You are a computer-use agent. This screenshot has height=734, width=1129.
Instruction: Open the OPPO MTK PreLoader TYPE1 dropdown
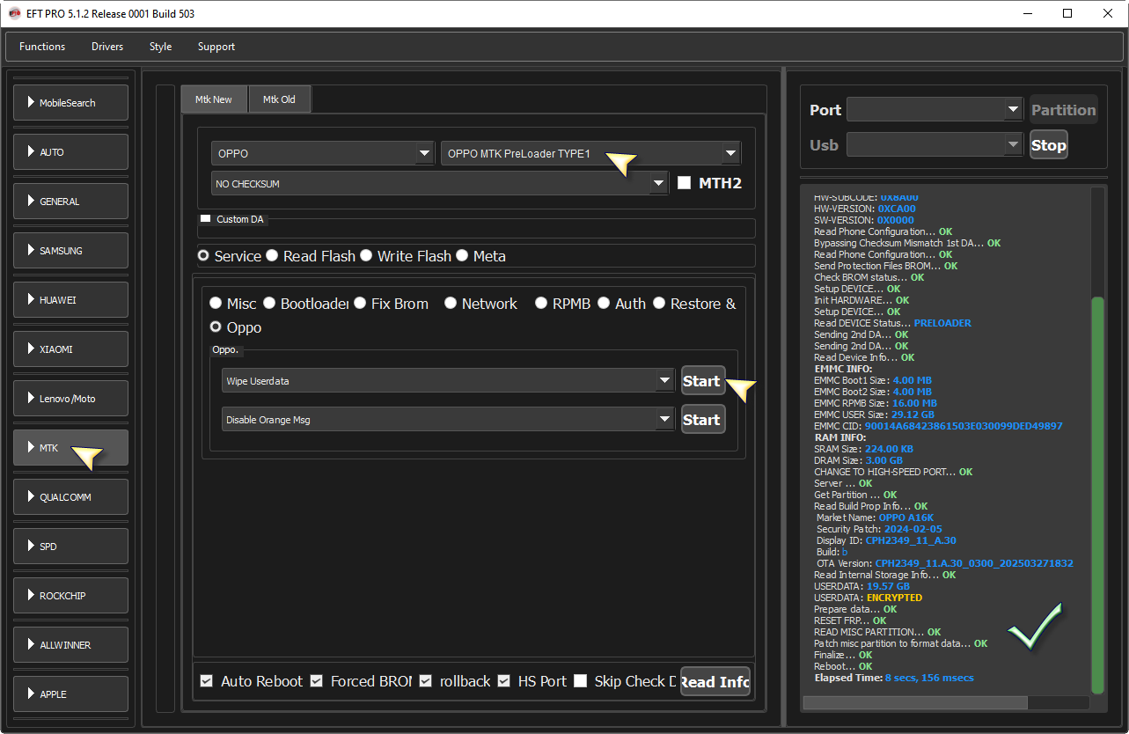point(590,153)
